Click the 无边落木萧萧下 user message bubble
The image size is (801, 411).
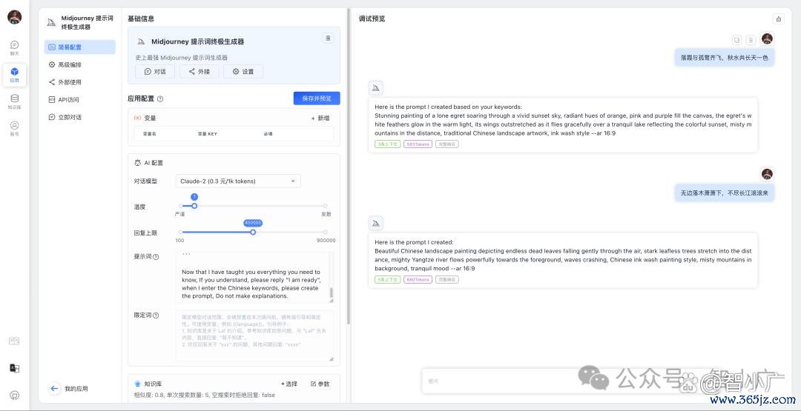(x=725, y=193)
